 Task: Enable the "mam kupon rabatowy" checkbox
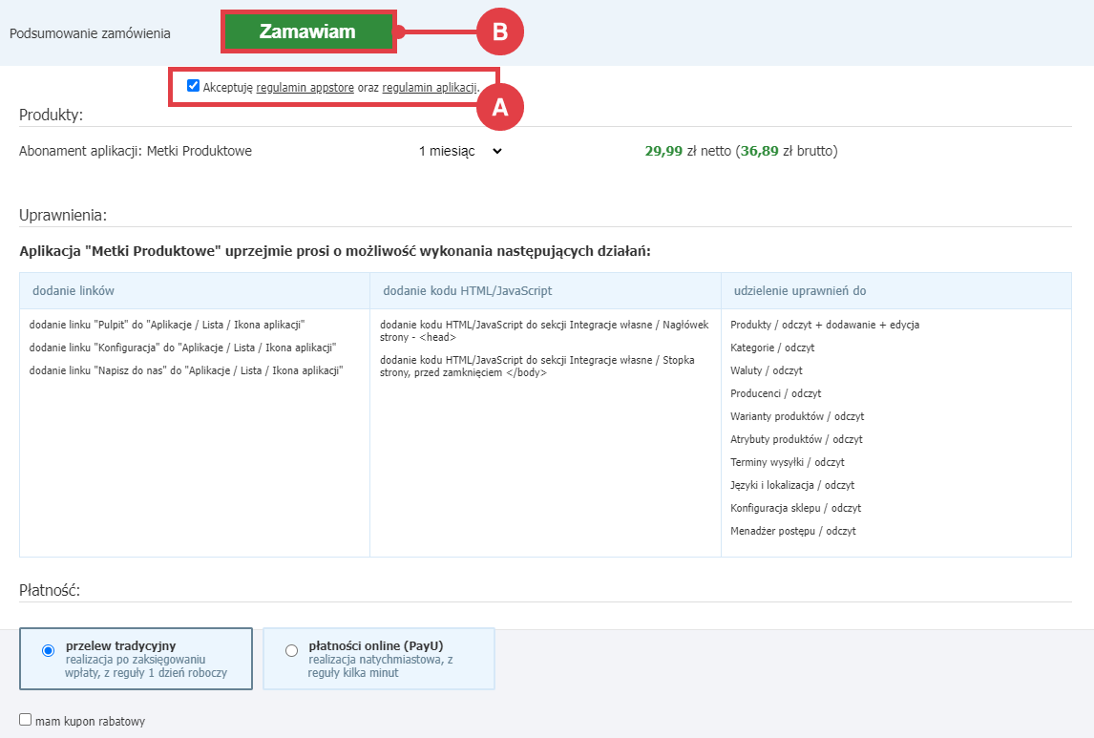[24, 721]
